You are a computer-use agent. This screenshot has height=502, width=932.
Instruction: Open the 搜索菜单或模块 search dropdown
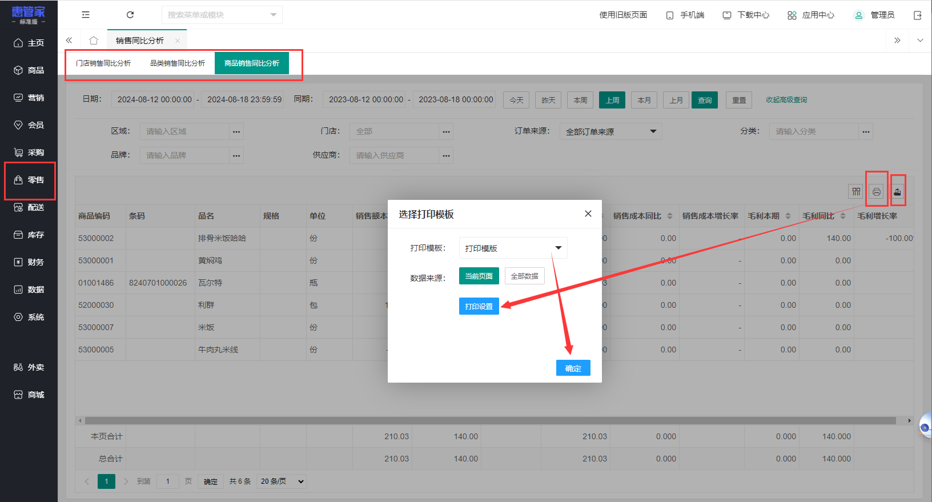222,15
